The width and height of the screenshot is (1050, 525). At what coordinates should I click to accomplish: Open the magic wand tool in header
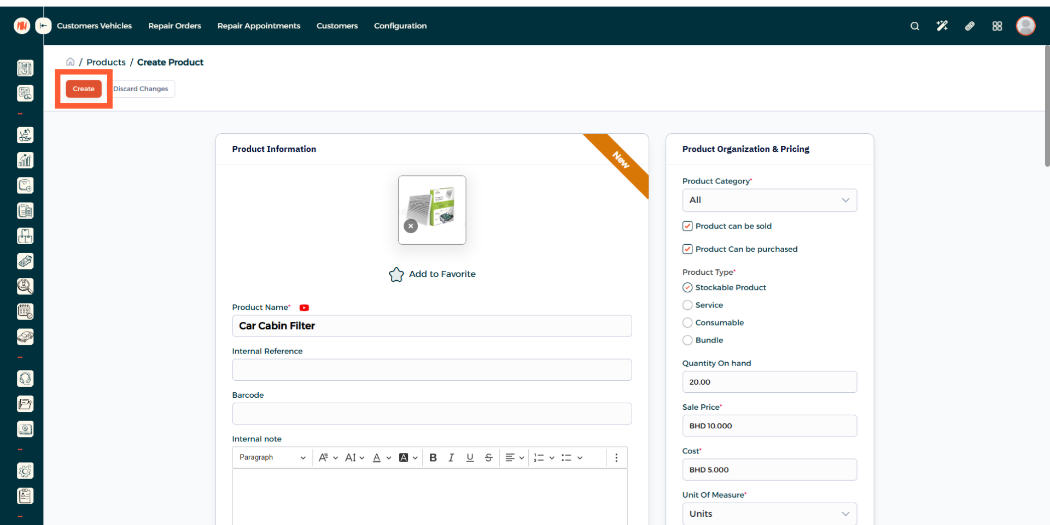click(942, 26)
